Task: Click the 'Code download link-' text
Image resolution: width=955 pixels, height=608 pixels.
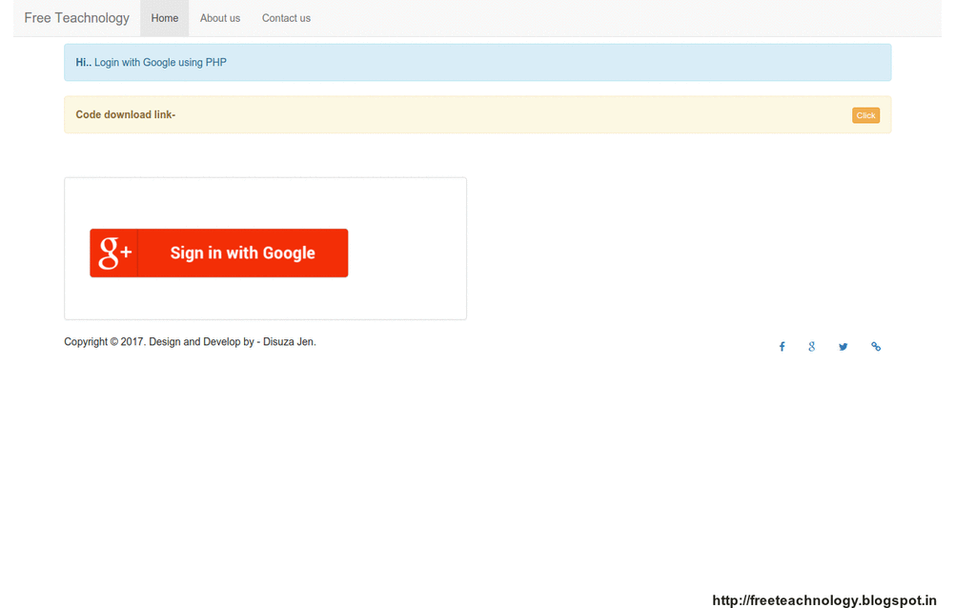Action: [x=126, y=114]
